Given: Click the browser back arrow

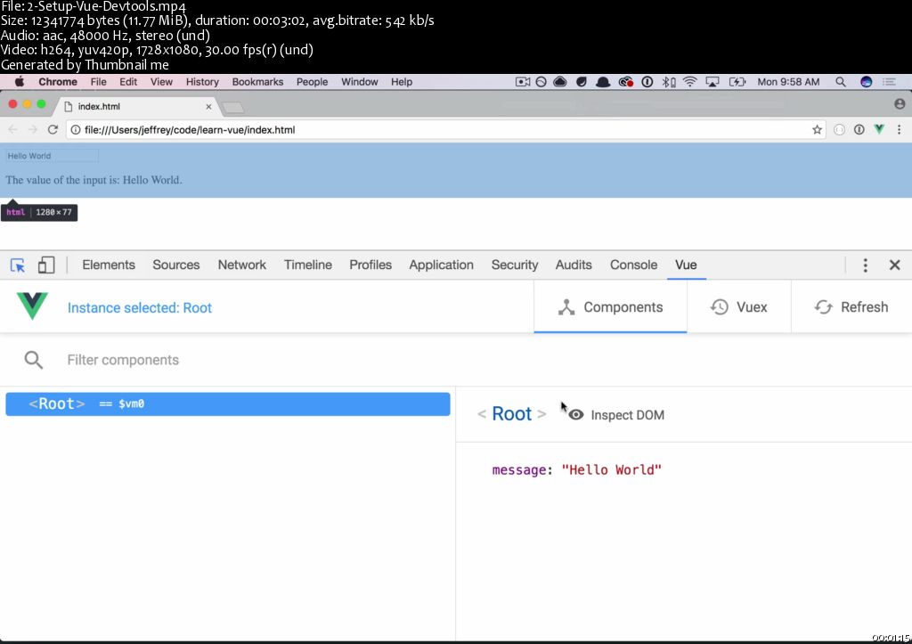Looking at the screenshot, I should [x=12, y=130].
